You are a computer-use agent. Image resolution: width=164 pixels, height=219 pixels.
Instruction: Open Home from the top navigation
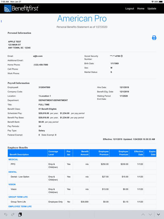(x=141, y=9)
